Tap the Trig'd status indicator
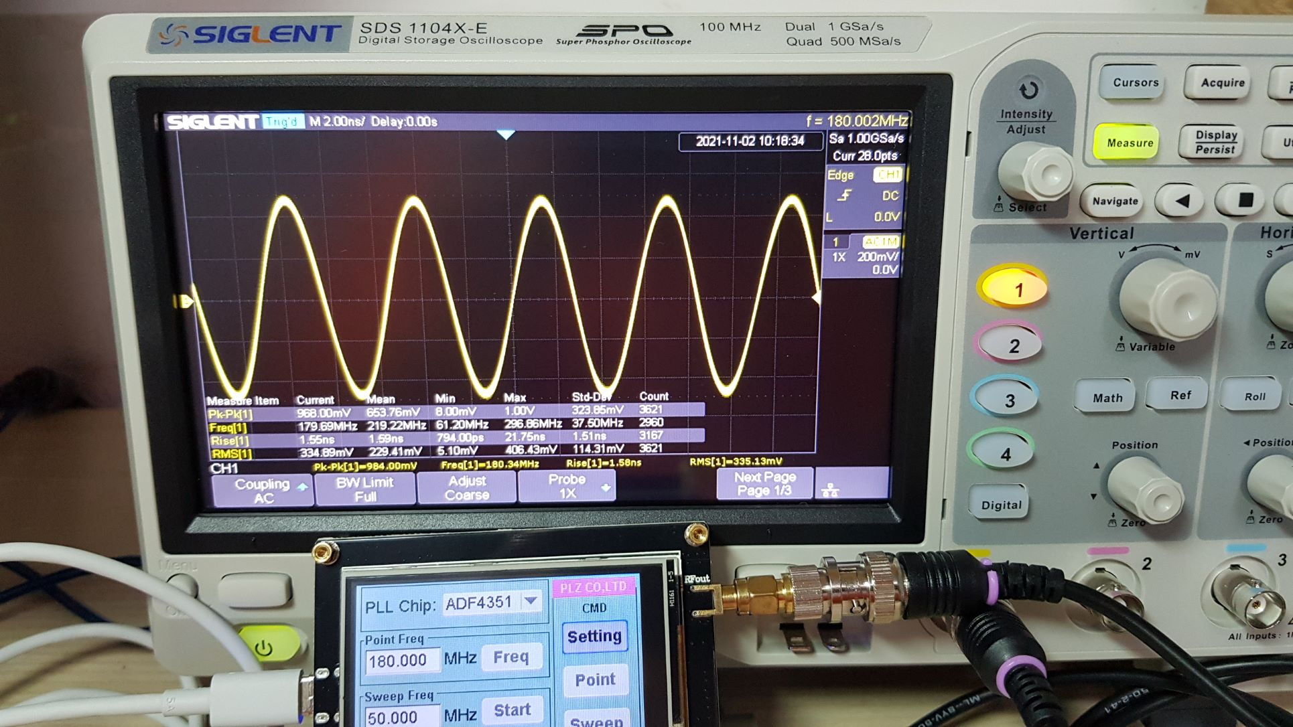1293x727 pixels. pos(282,121)
